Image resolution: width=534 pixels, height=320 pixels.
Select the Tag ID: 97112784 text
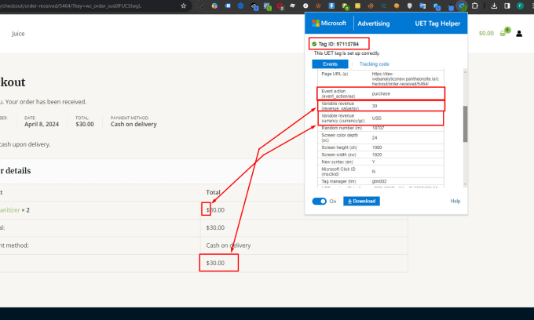(x=338, y=44)
